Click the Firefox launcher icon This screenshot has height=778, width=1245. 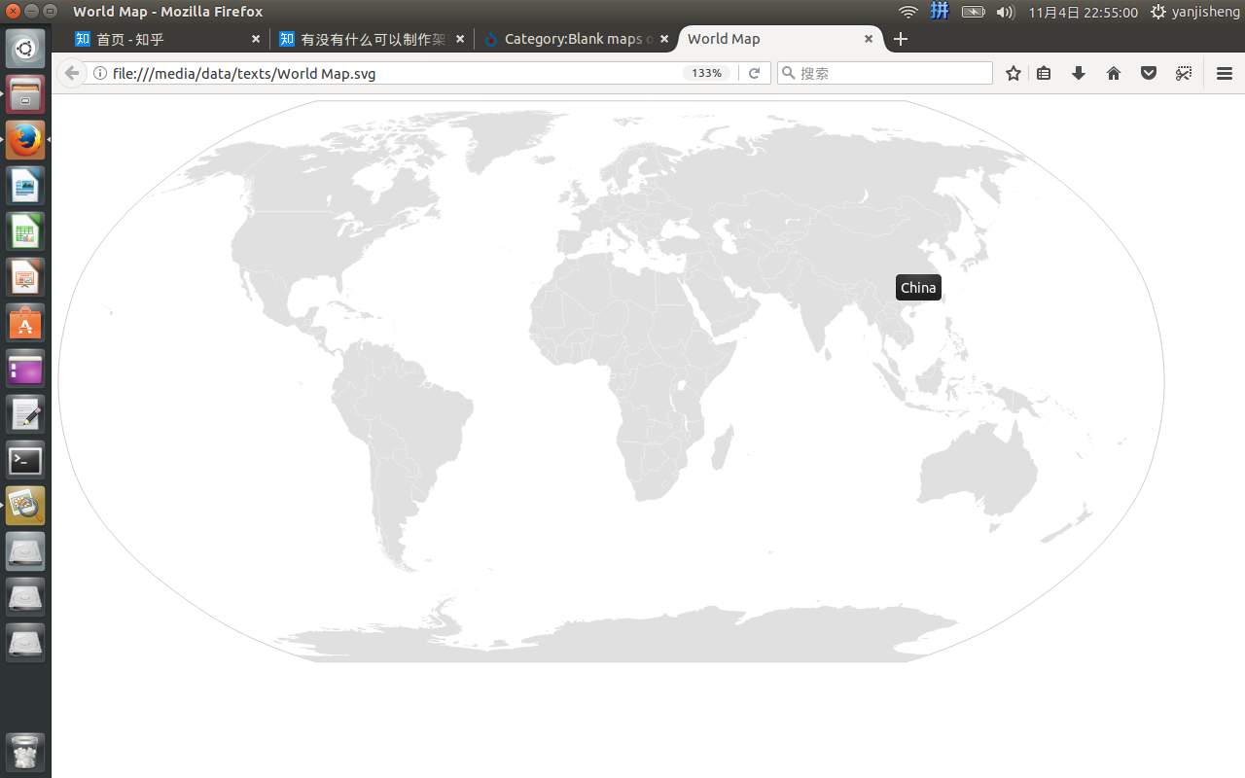(x=25, y=140)
